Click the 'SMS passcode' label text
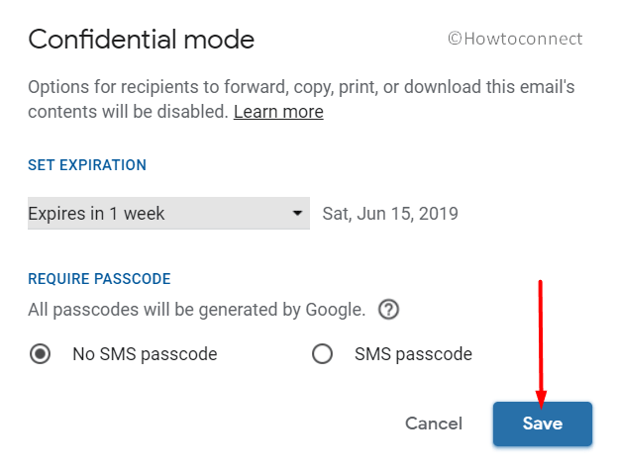 pyautogui.click(x=413, y=354)
